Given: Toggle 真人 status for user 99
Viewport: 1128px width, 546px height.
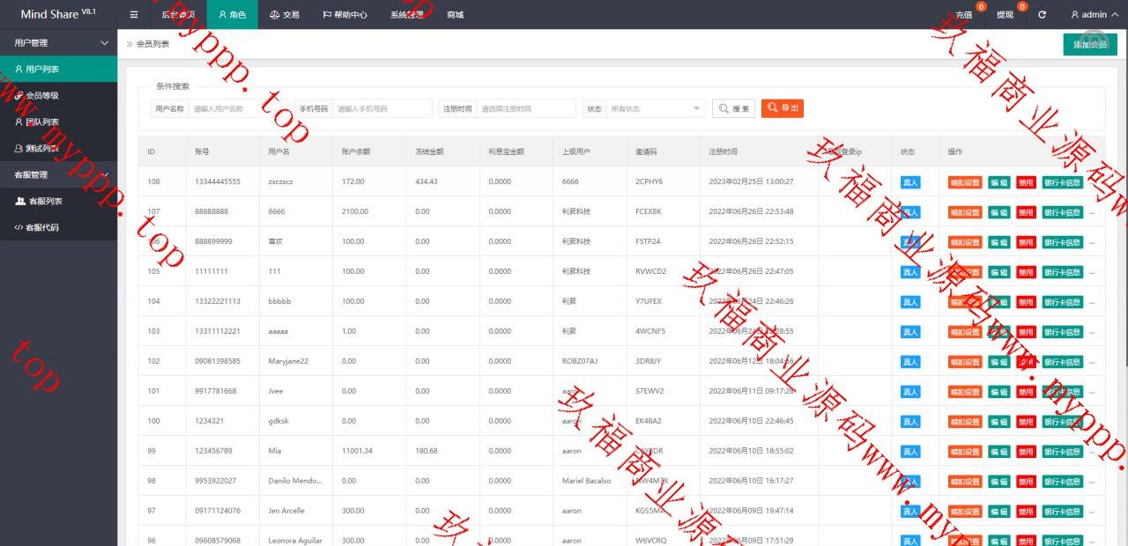Looking at the screenshot, I should pyautogui.click(x=910, y=452).
